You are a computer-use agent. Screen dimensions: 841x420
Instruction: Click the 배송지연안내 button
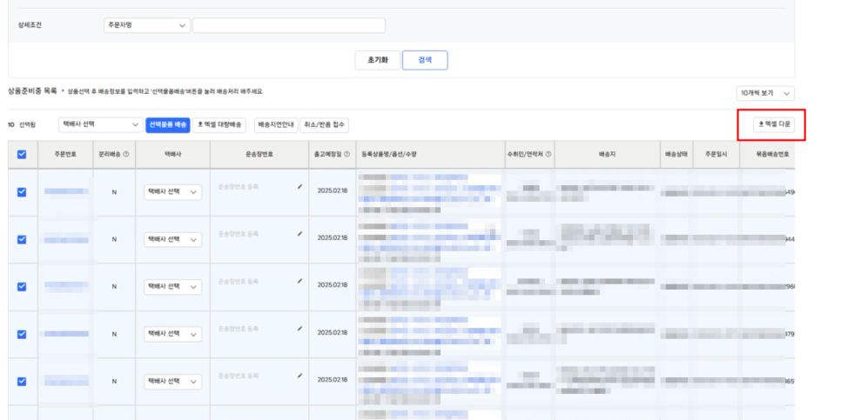(276, 125)
